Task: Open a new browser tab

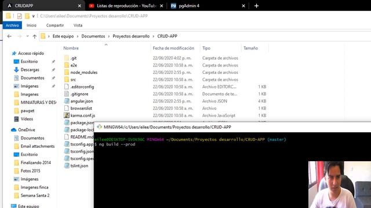Action: point(256,6)
